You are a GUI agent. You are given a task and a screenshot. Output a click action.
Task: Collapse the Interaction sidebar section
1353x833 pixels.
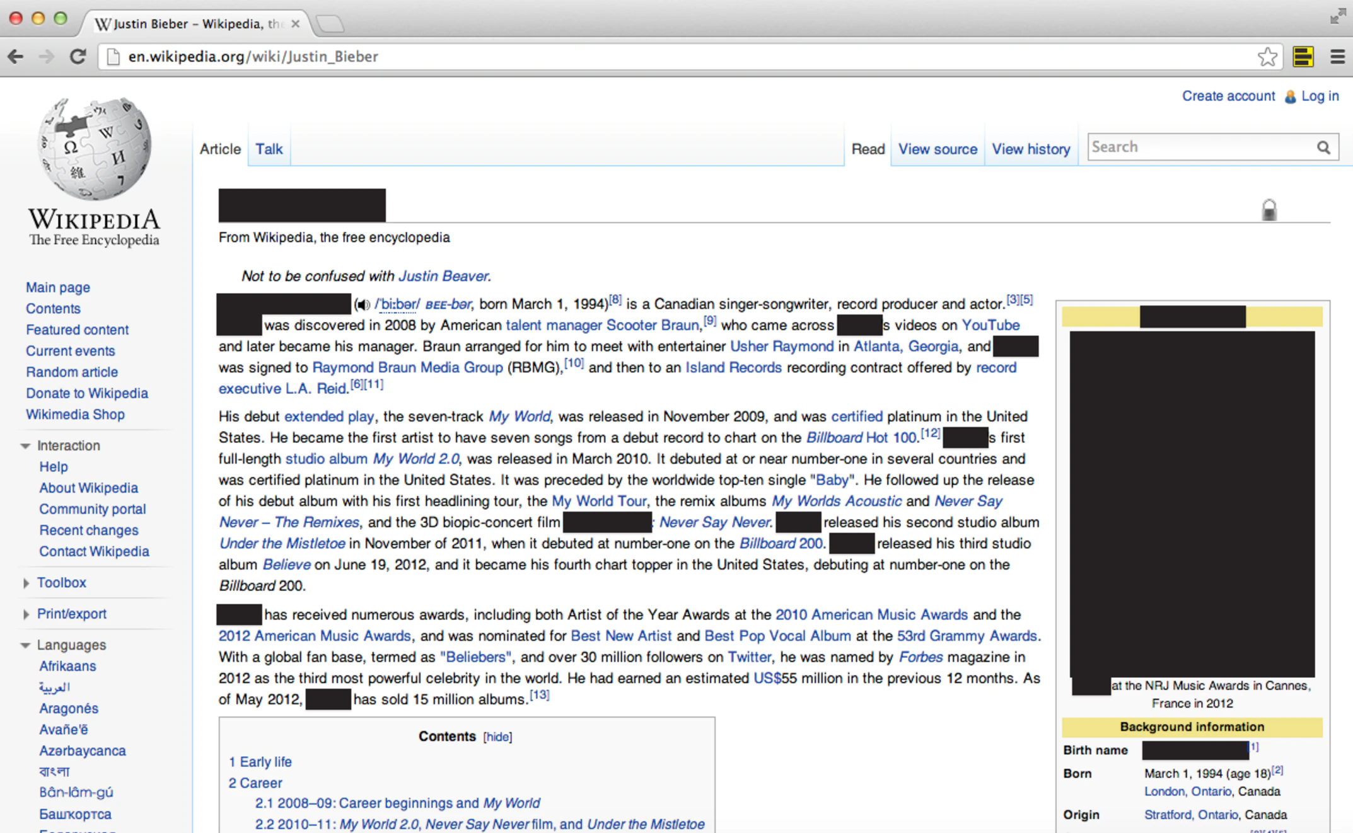click(x=26, y=446)
